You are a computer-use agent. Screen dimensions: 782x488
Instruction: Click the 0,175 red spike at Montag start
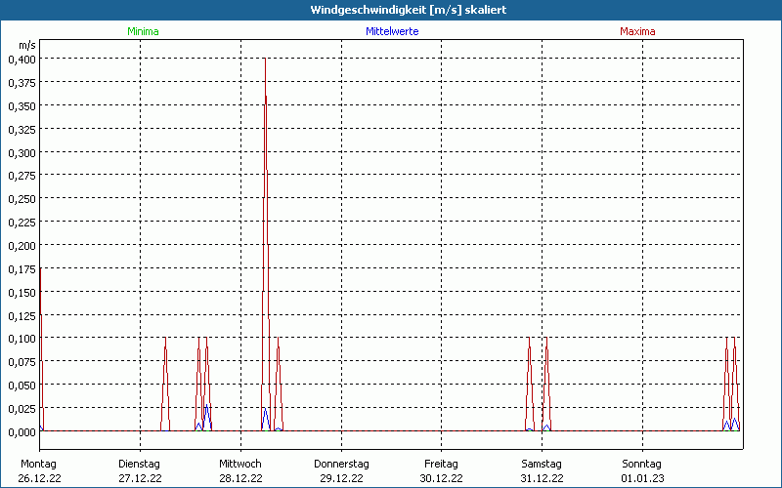[x=40, y=269]
